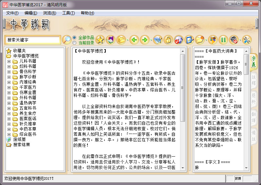
Task: Click the notebook drawing tools icon
Action: [158, 40]
